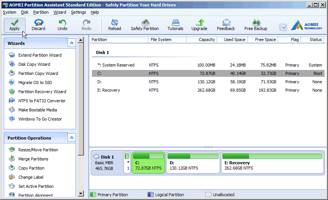This screenshot has height=200, width=328.
Task: Collapse the Partition Operations panel
Action: 72,138
